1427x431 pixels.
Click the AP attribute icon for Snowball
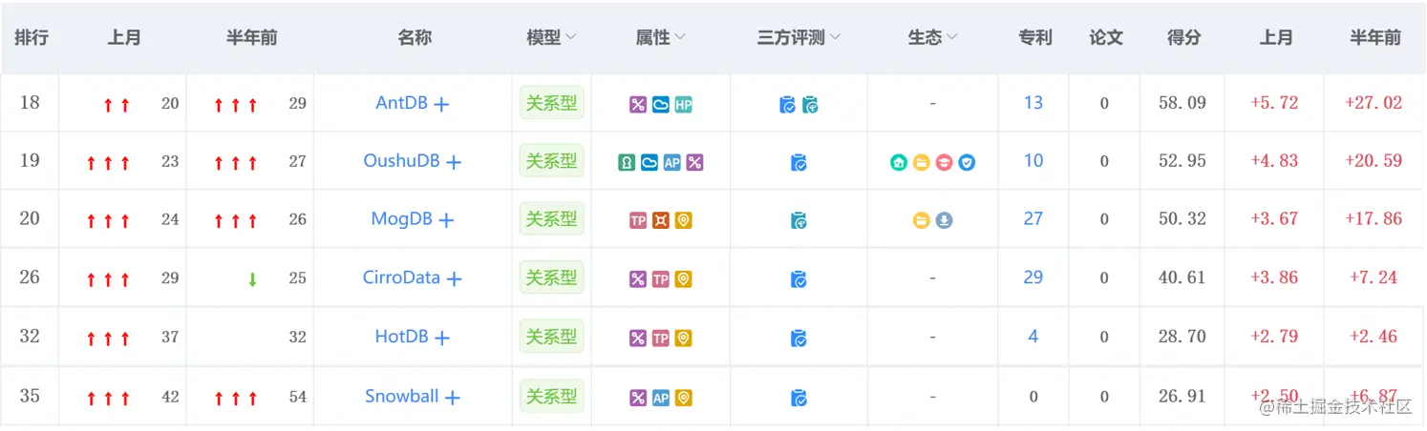661,398
